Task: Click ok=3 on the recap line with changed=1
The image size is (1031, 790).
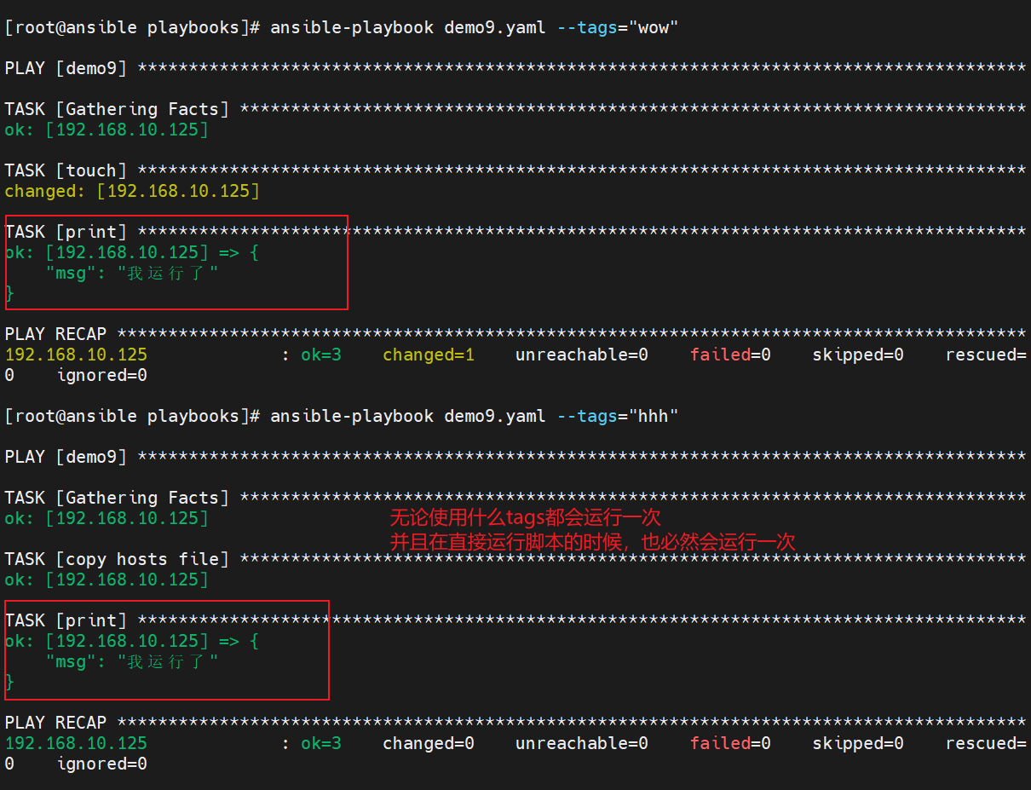Action: (x=321, y=355)
